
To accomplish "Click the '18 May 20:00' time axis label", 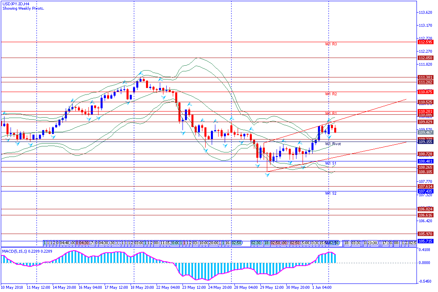I will [142, 288].
